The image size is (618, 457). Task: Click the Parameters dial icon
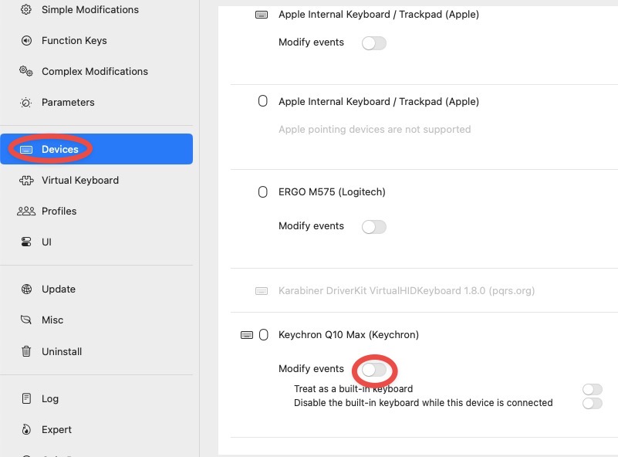[26, 103]
